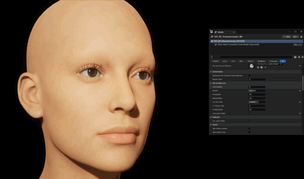Click the Head Material input field
Viewport: 304px width, 179px height.
tap(257, 87)
